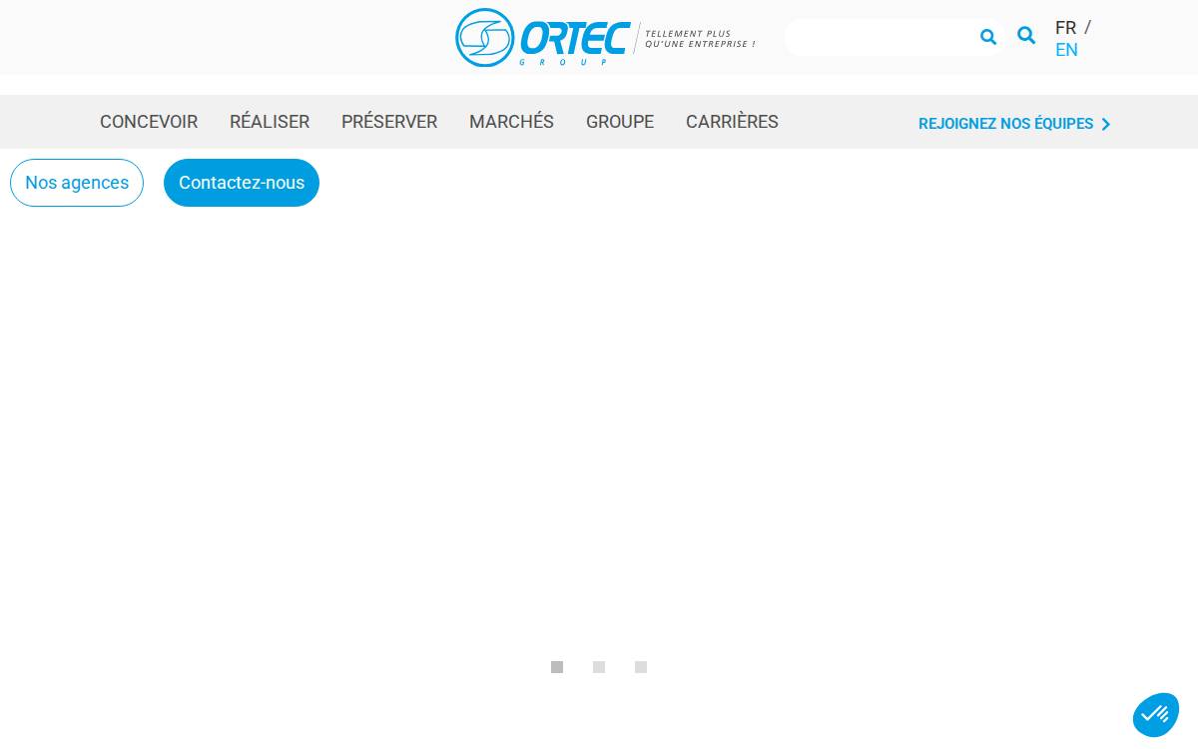
Task: Follow the REJOIGNEZ NOS ÉQUIPES link
Action: pos(1014,124)
